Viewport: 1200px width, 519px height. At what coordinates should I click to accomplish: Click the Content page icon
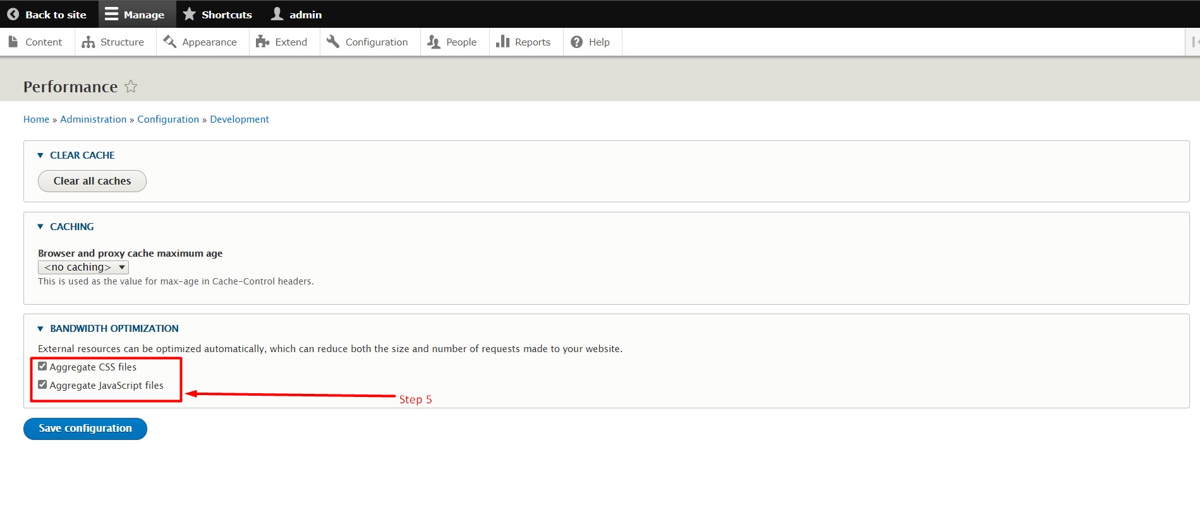(x=13, y=42)
